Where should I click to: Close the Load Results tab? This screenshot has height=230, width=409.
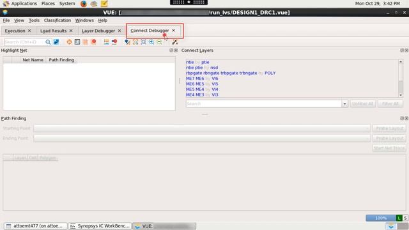[x=71, y=31]
